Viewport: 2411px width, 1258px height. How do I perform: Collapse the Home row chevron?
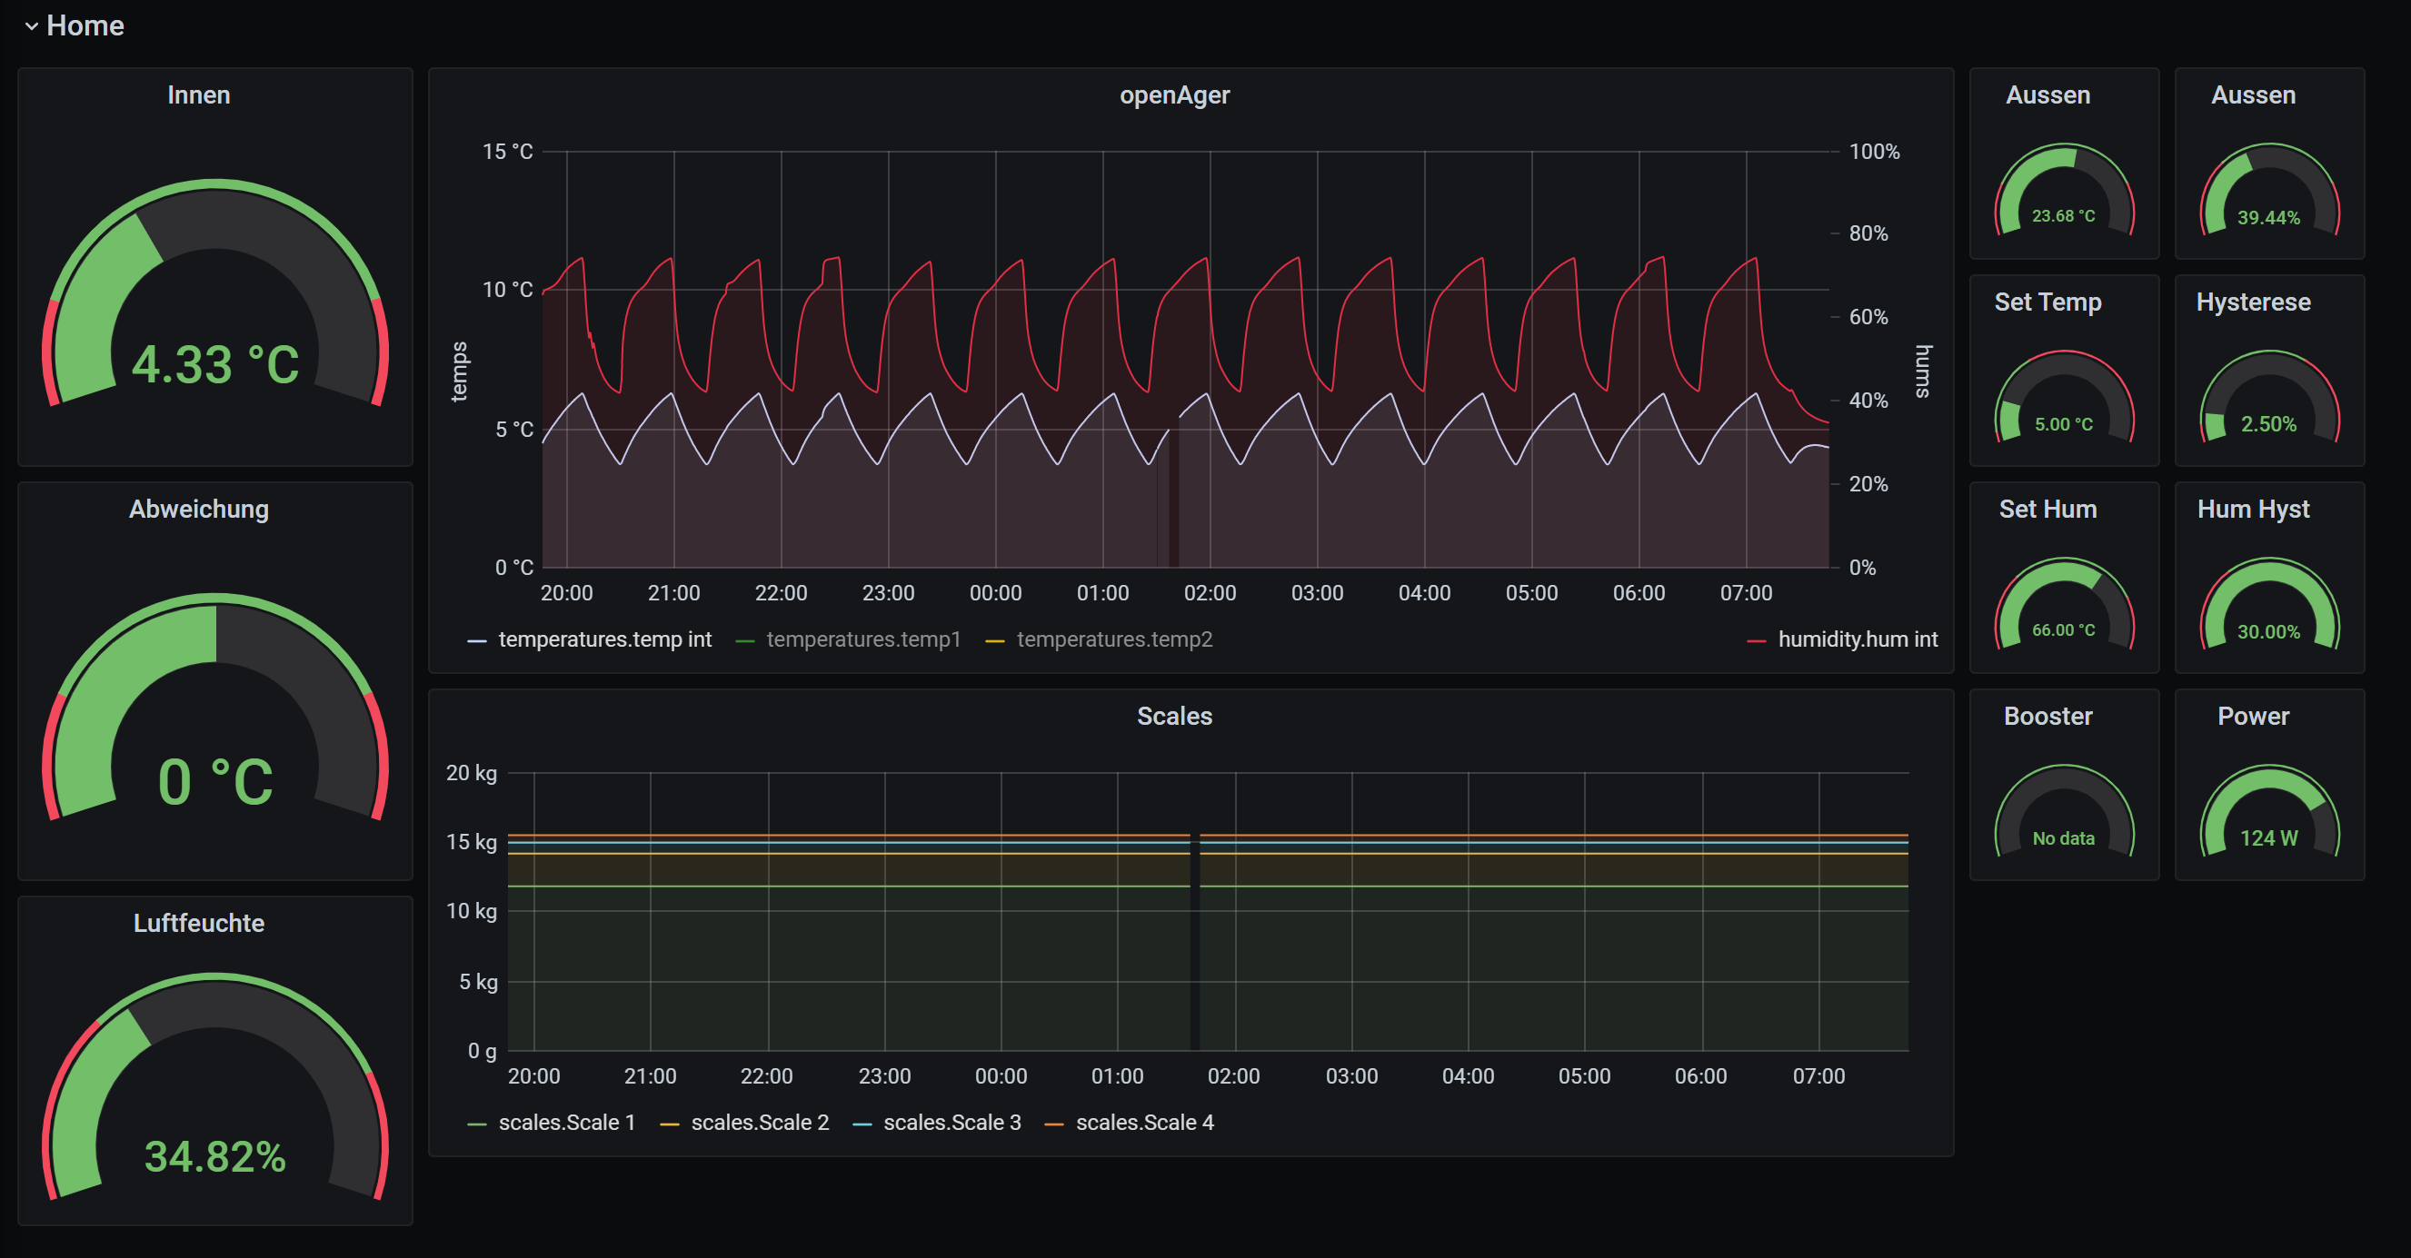tap(32, 26)
